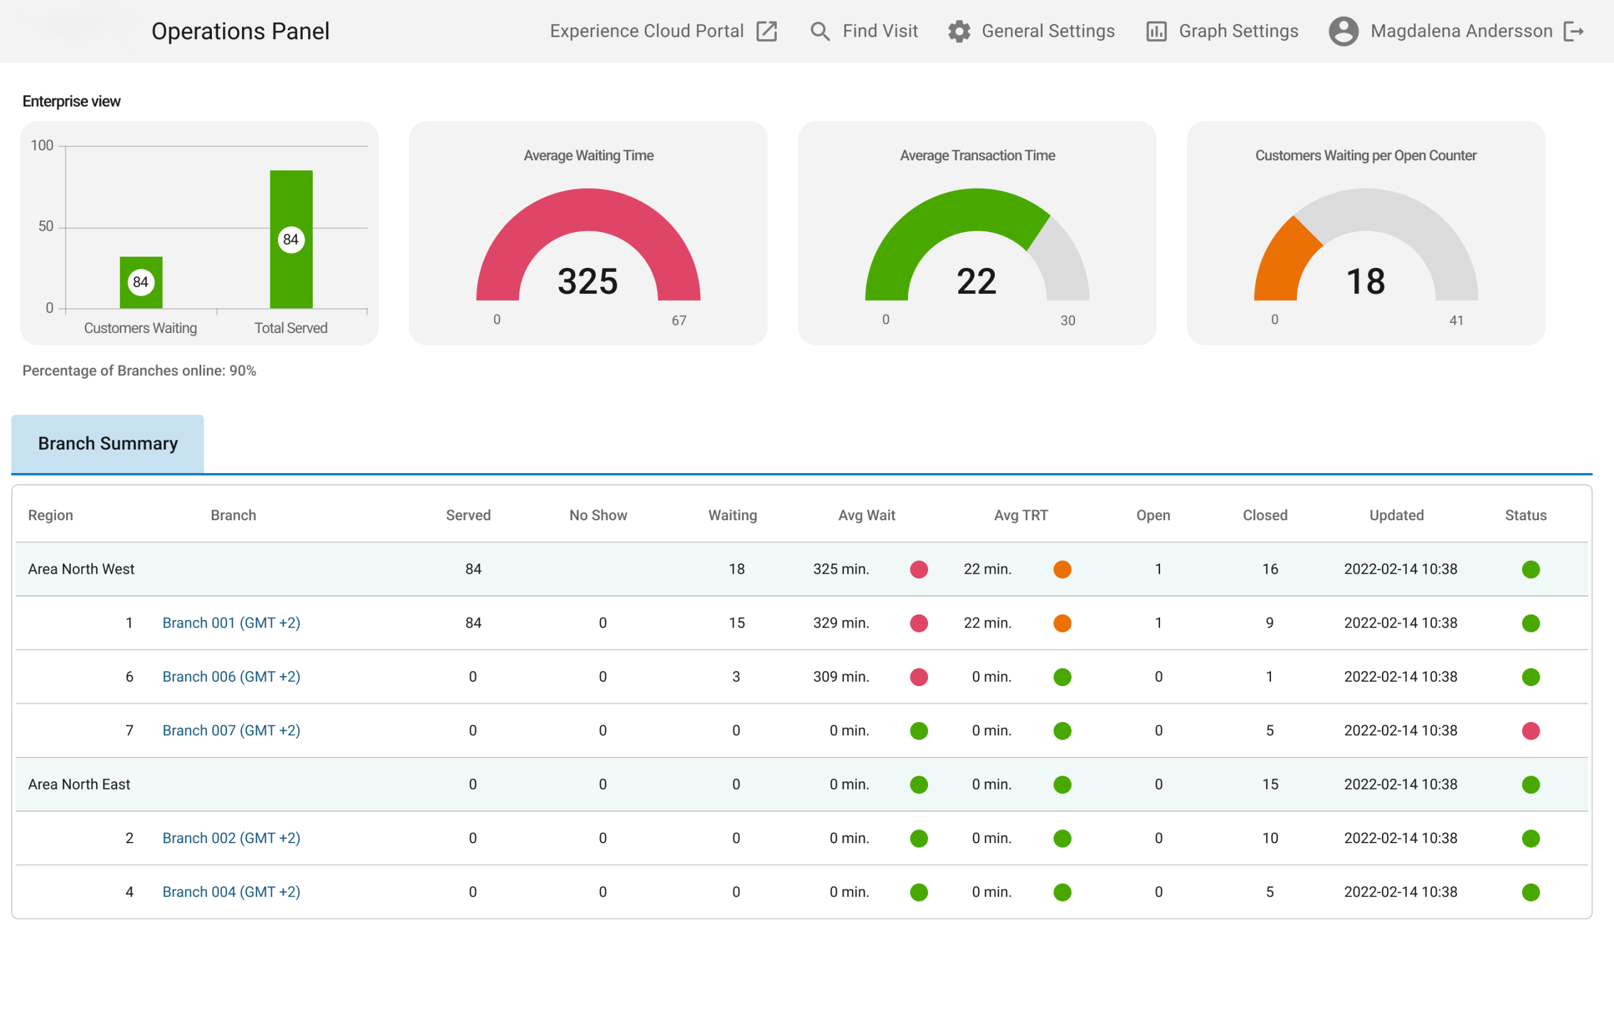1614x1009 pixels.
Task: Click the Graph Settings chart icon
Action: [1156, 32]
